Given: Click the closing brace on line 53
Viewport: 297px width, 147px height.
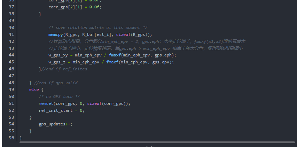Looking at the screenshot, I should tap(30, 117).
